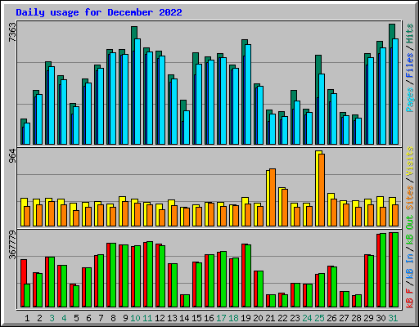Screen dimensions: 419x327
Task: Click the 'Sites' legend label
Action: [409, 198]
